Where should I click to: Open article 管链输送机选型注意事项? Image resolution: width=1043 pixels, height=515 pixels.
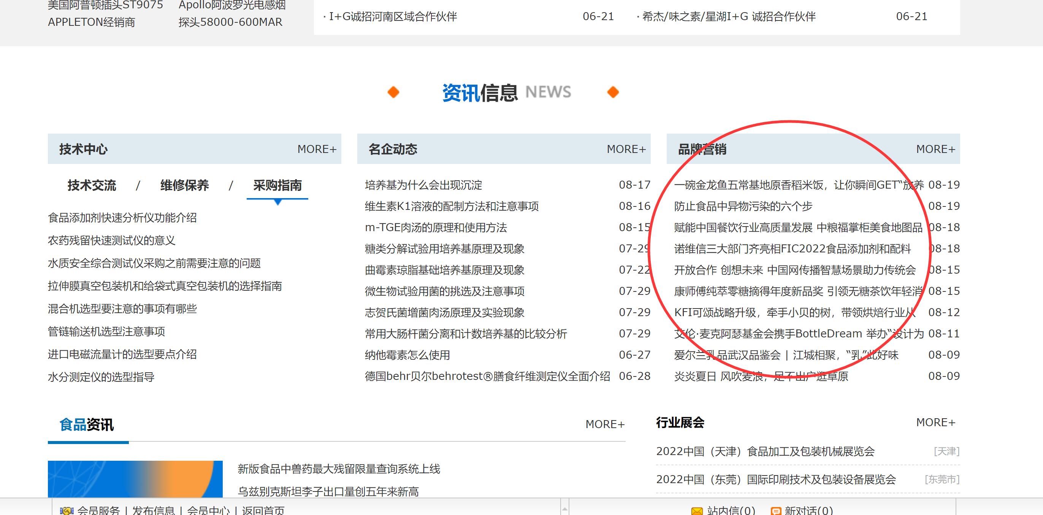tap(106, 331)
